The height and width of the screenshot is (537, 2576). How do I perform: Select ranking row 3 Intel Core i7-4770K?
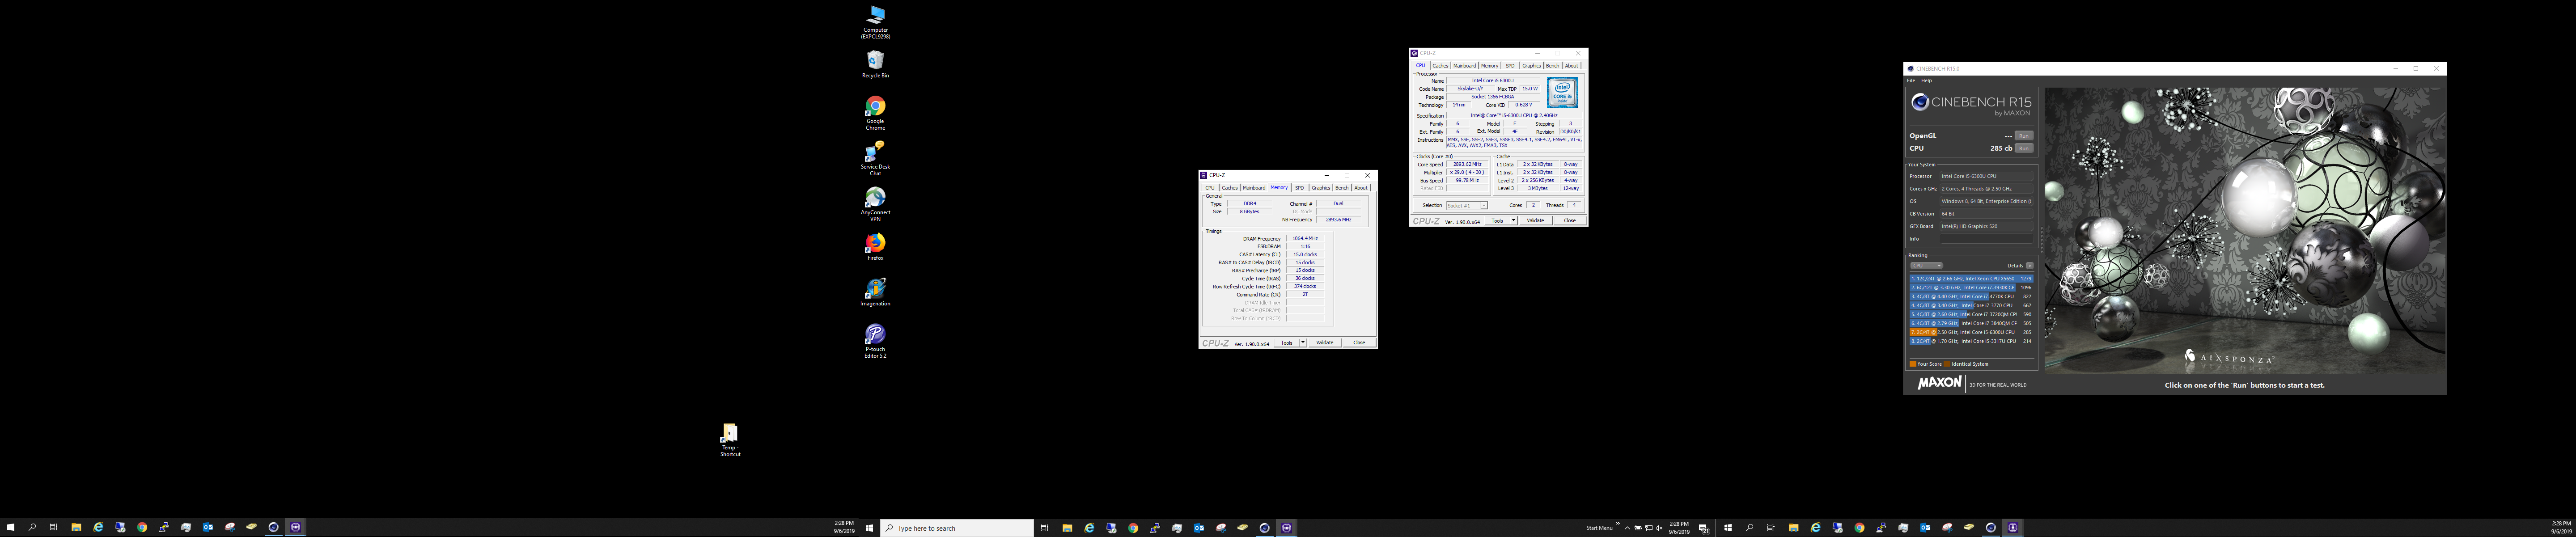tap(1971, 297)
